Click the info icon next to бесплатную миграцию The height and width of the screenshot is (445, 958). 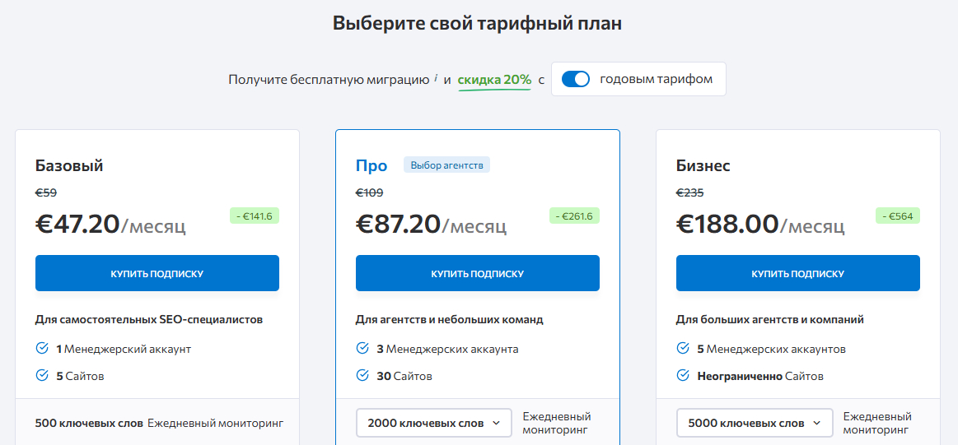pos(436,79)
